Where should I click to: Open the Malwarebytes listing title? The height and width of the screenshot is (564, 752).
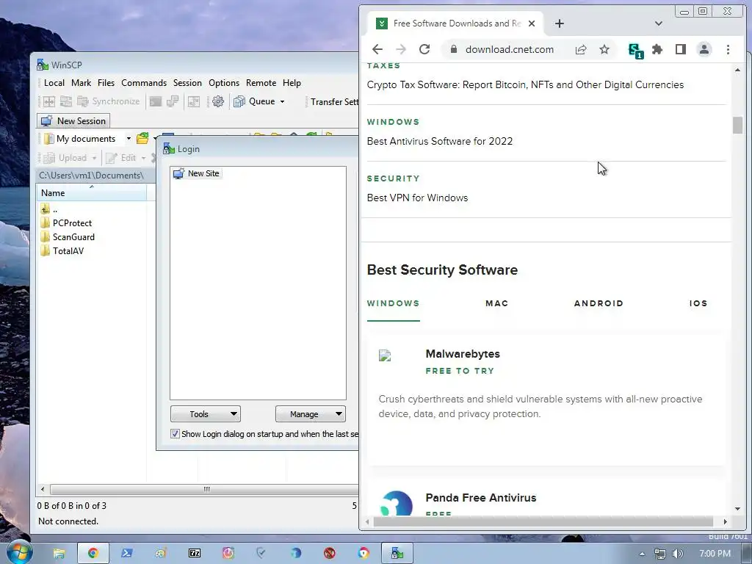(x=463, y=354)
